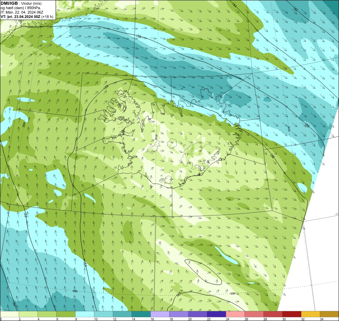The height and width of the screenshot is (321, 339).
Task: Click the '(+18 h)' forecast offset text
Action: click(47, 17)
